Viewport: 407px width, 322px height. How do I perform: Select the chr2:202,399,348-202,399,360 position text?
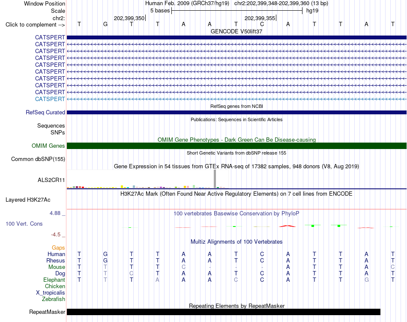coord(272,3)
